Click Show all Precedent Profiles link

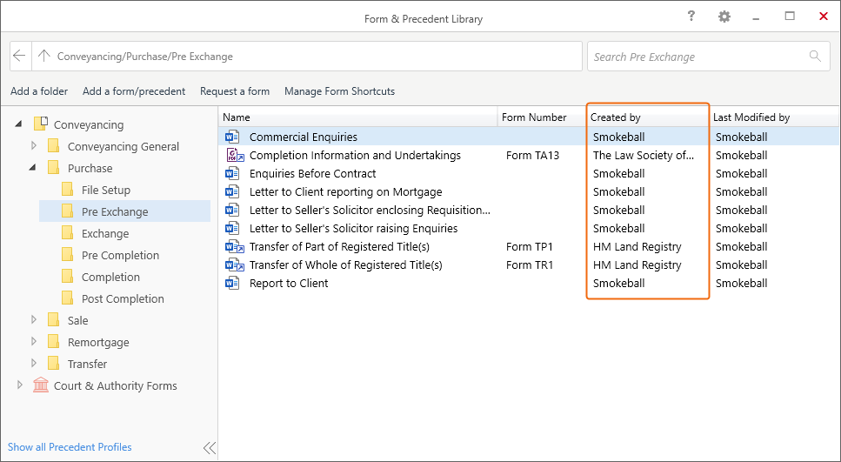(70, 447)
